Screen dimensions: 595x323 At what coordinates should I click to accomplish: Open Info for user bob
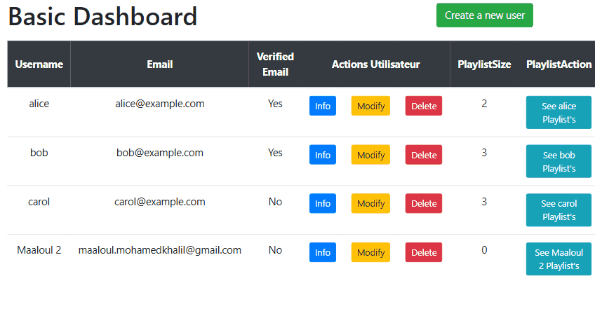click(x=323, y=155)
